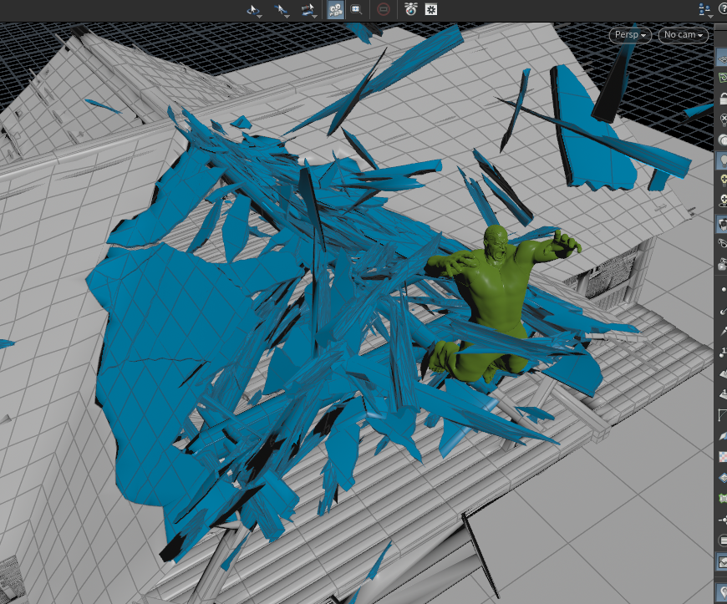Screen dimensions: 727x604
Task: Choose the select tool with orbit arrow
Action: [254, 10]
